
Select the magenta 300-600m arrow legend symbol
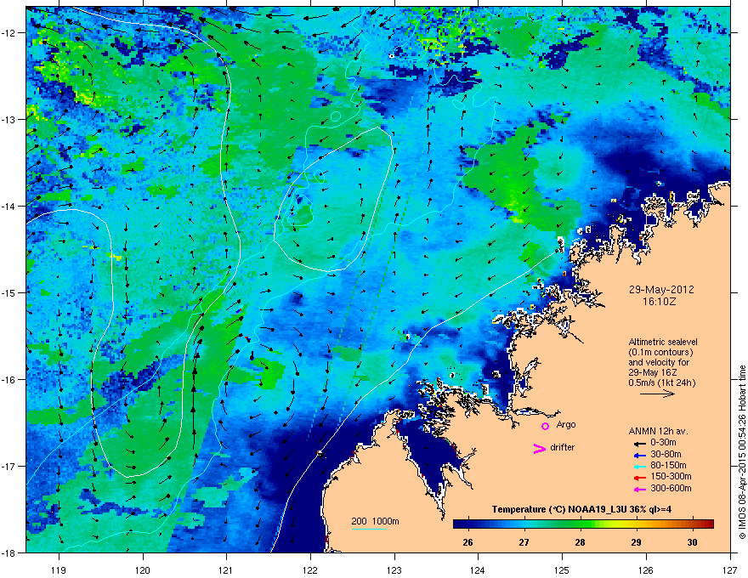click(640, 489)
